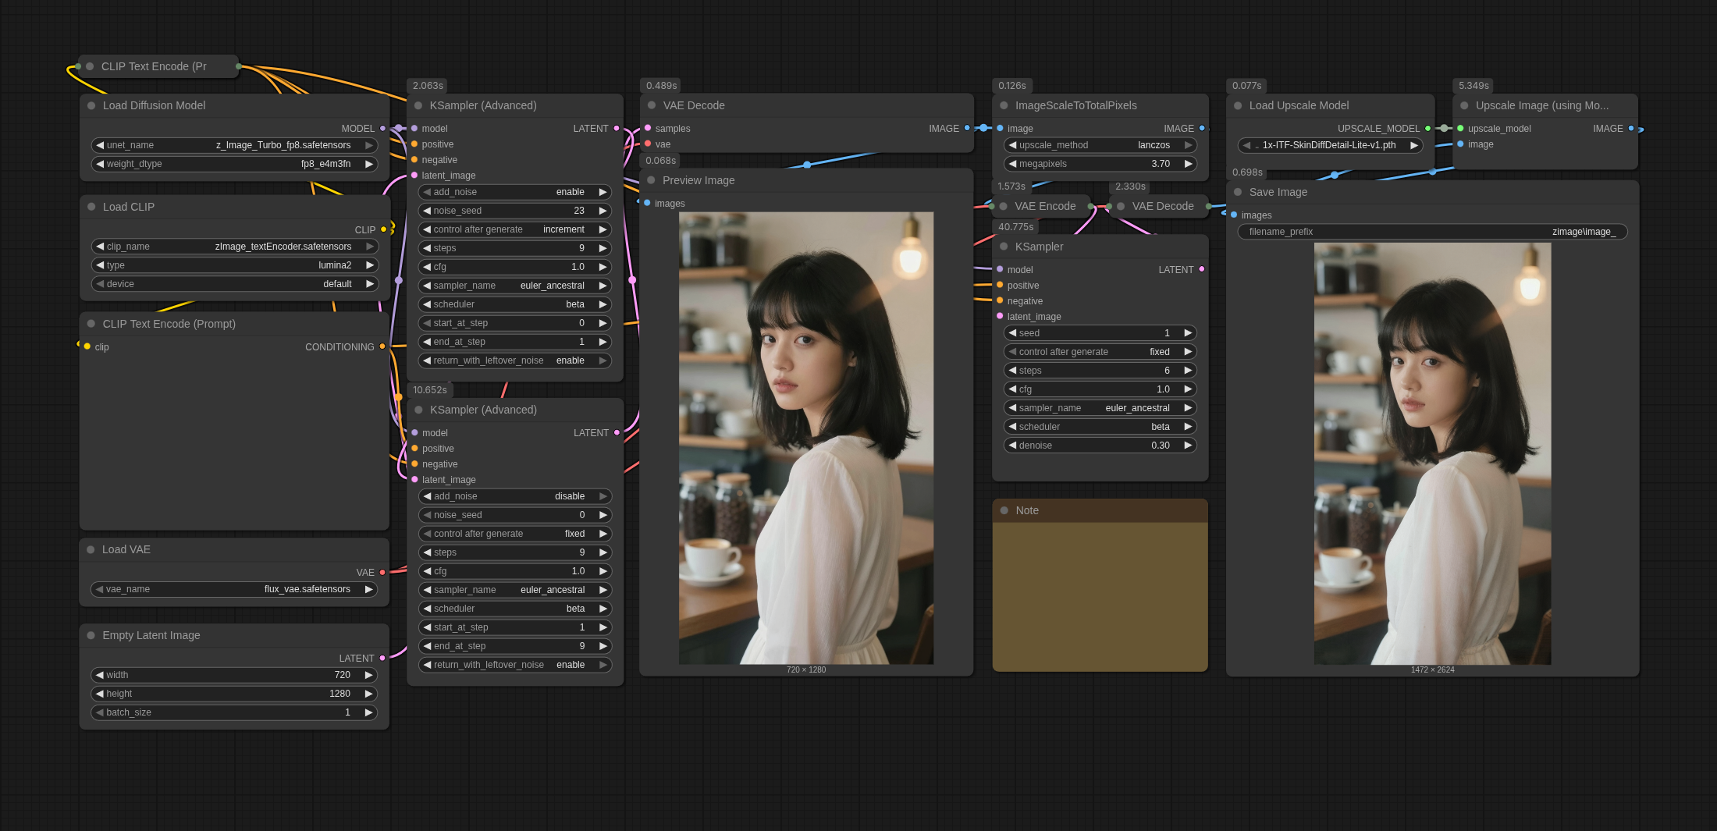Open the upscale_method lanczos dropdown
Image resolution: width=1717 pixels, height=831 pixels.
(1099, 145)
